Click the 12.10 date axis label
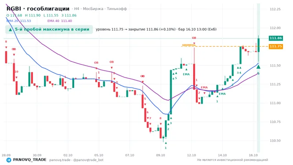Screen dimensions: 293x165 coord(191,155)
